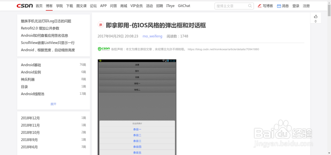Screen dimensions: 331x155
Task: Open the 2018年11月 archive
Action: point(30,125)
